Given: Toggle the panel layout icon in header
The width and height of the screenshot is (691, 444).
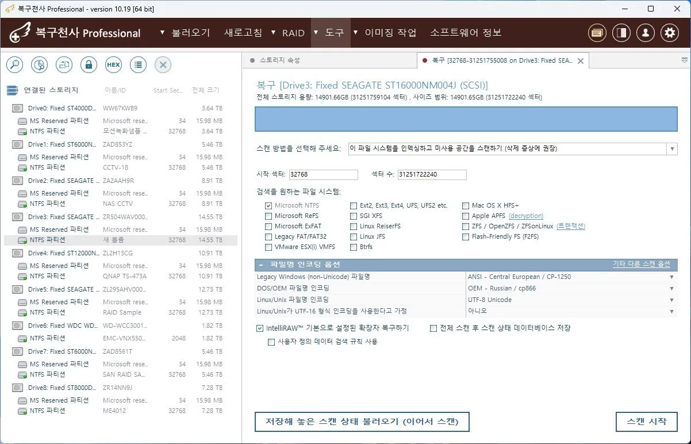Looking at the screenshot, I should [621, 33].
